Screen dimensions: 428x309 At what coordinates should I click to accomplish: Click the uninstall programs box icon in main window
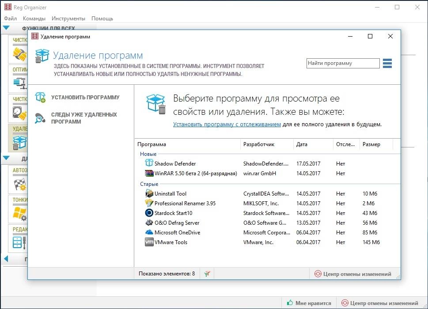[19, 143]
